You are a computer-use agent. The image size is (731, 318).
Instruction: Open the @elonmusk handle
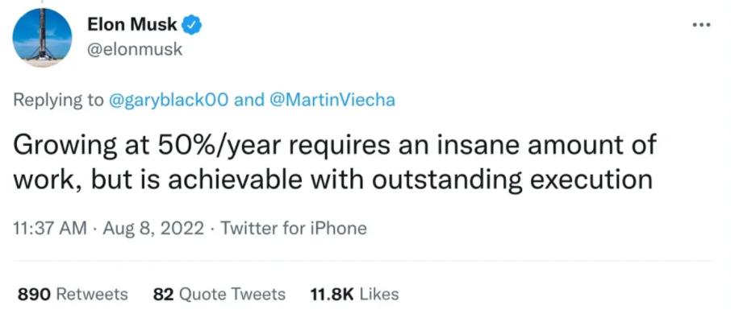coord(136,50)
